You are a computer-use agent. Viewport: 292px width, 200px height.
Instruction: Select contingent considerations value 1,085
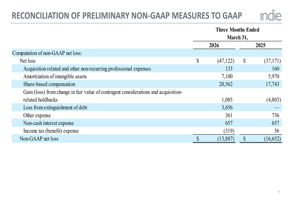click(x=227, y=100)
